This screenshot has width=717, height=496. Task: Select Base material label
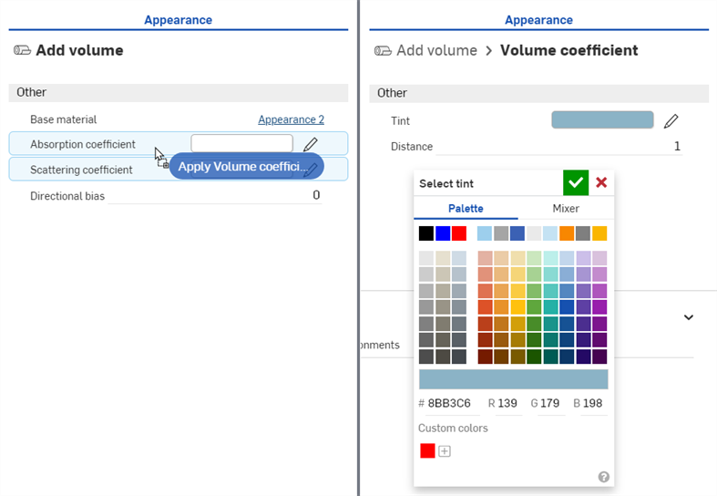63,119
